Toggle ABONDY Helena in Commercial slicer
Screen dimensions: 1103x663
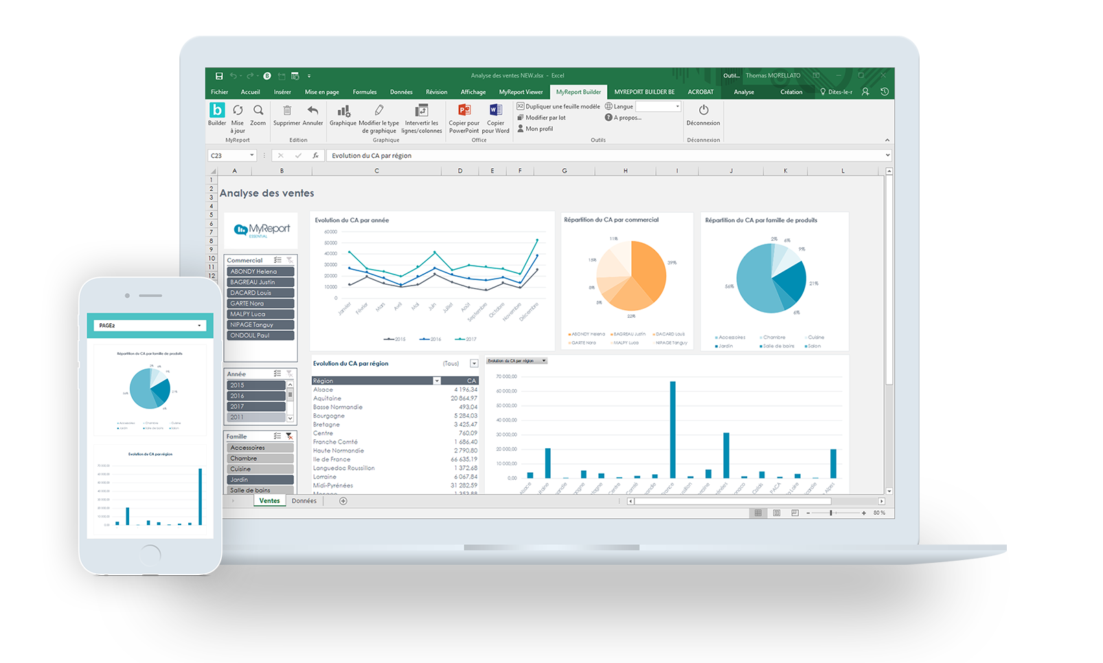point(260,272)
